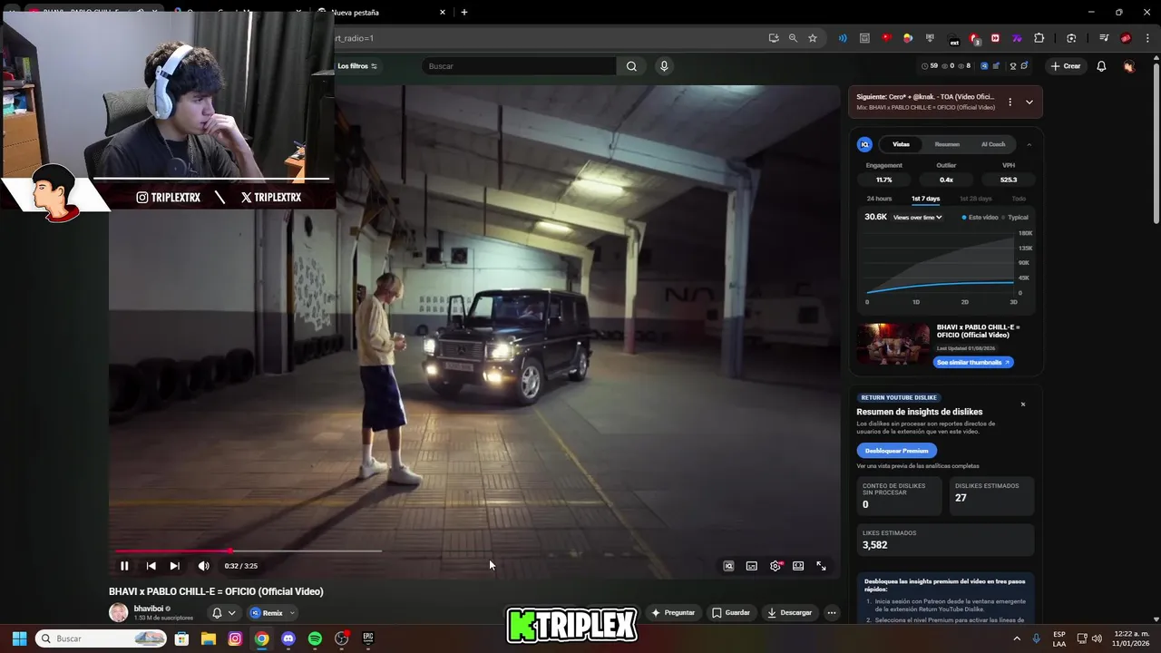
Task: Close the Return YouTube Dislike panel
Action: tap(1023, 404)
